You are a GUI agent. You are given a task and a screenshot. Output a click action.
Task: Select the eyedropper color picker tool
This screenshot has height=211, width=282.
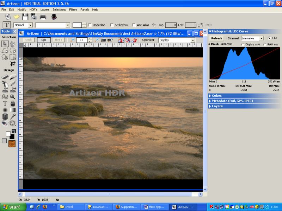pos(13,116)
